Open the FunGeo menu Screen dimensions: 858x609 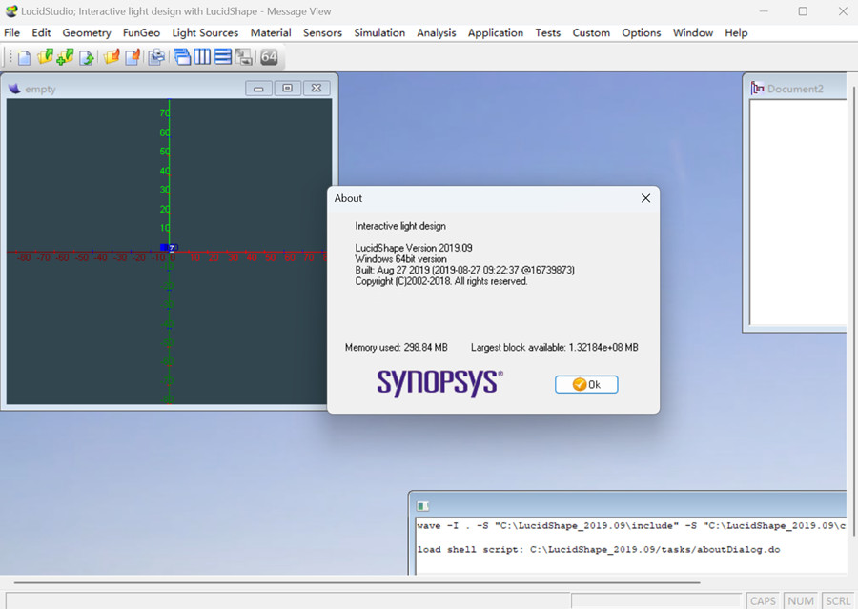pos(141,32)
